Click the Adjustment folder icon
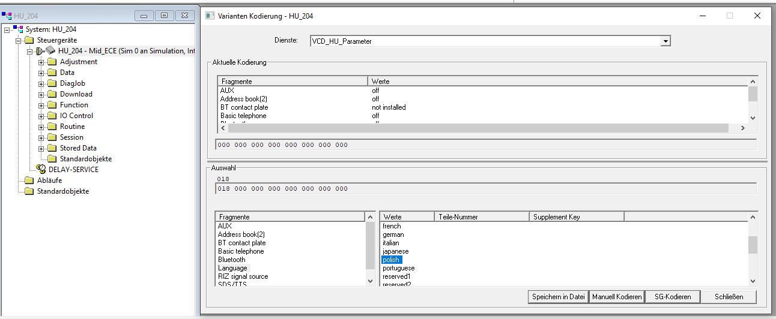Screen dimensions: 776x319 point(51,62)
